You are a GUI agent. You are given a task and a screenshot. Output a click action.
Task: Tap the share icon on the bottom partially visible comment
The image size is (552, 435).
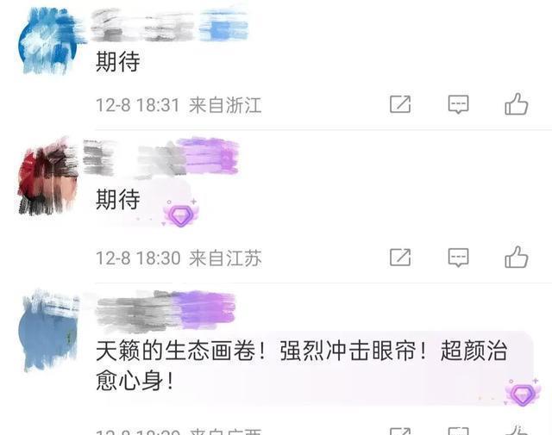tap(400, 432)
